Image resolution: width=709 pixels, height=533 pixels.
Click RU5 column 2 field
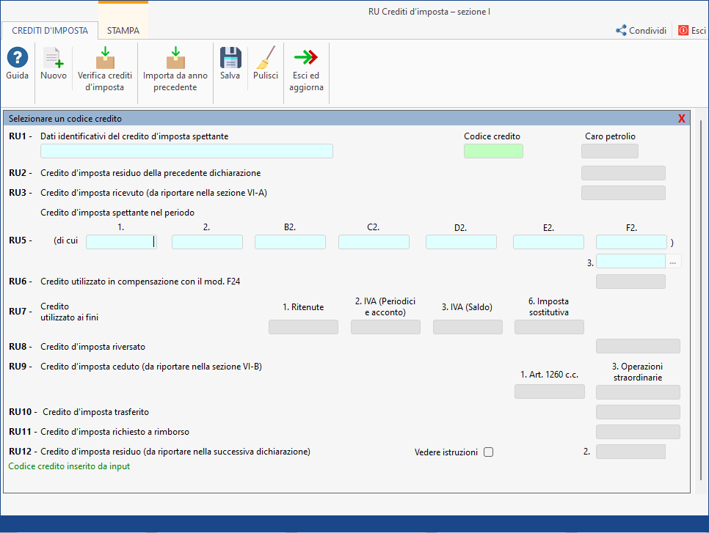pyautogui.click(x=207, y=242)
